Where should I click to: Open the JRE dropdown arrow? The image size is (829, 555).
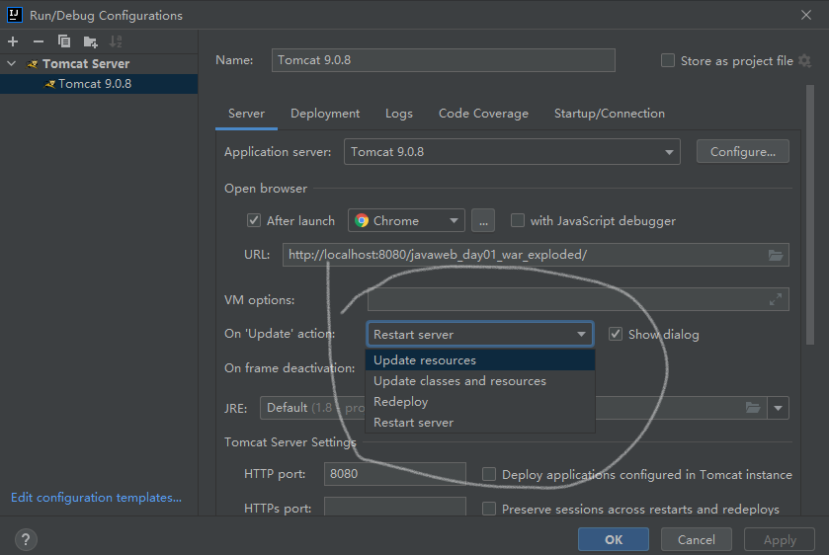[778, 408]
